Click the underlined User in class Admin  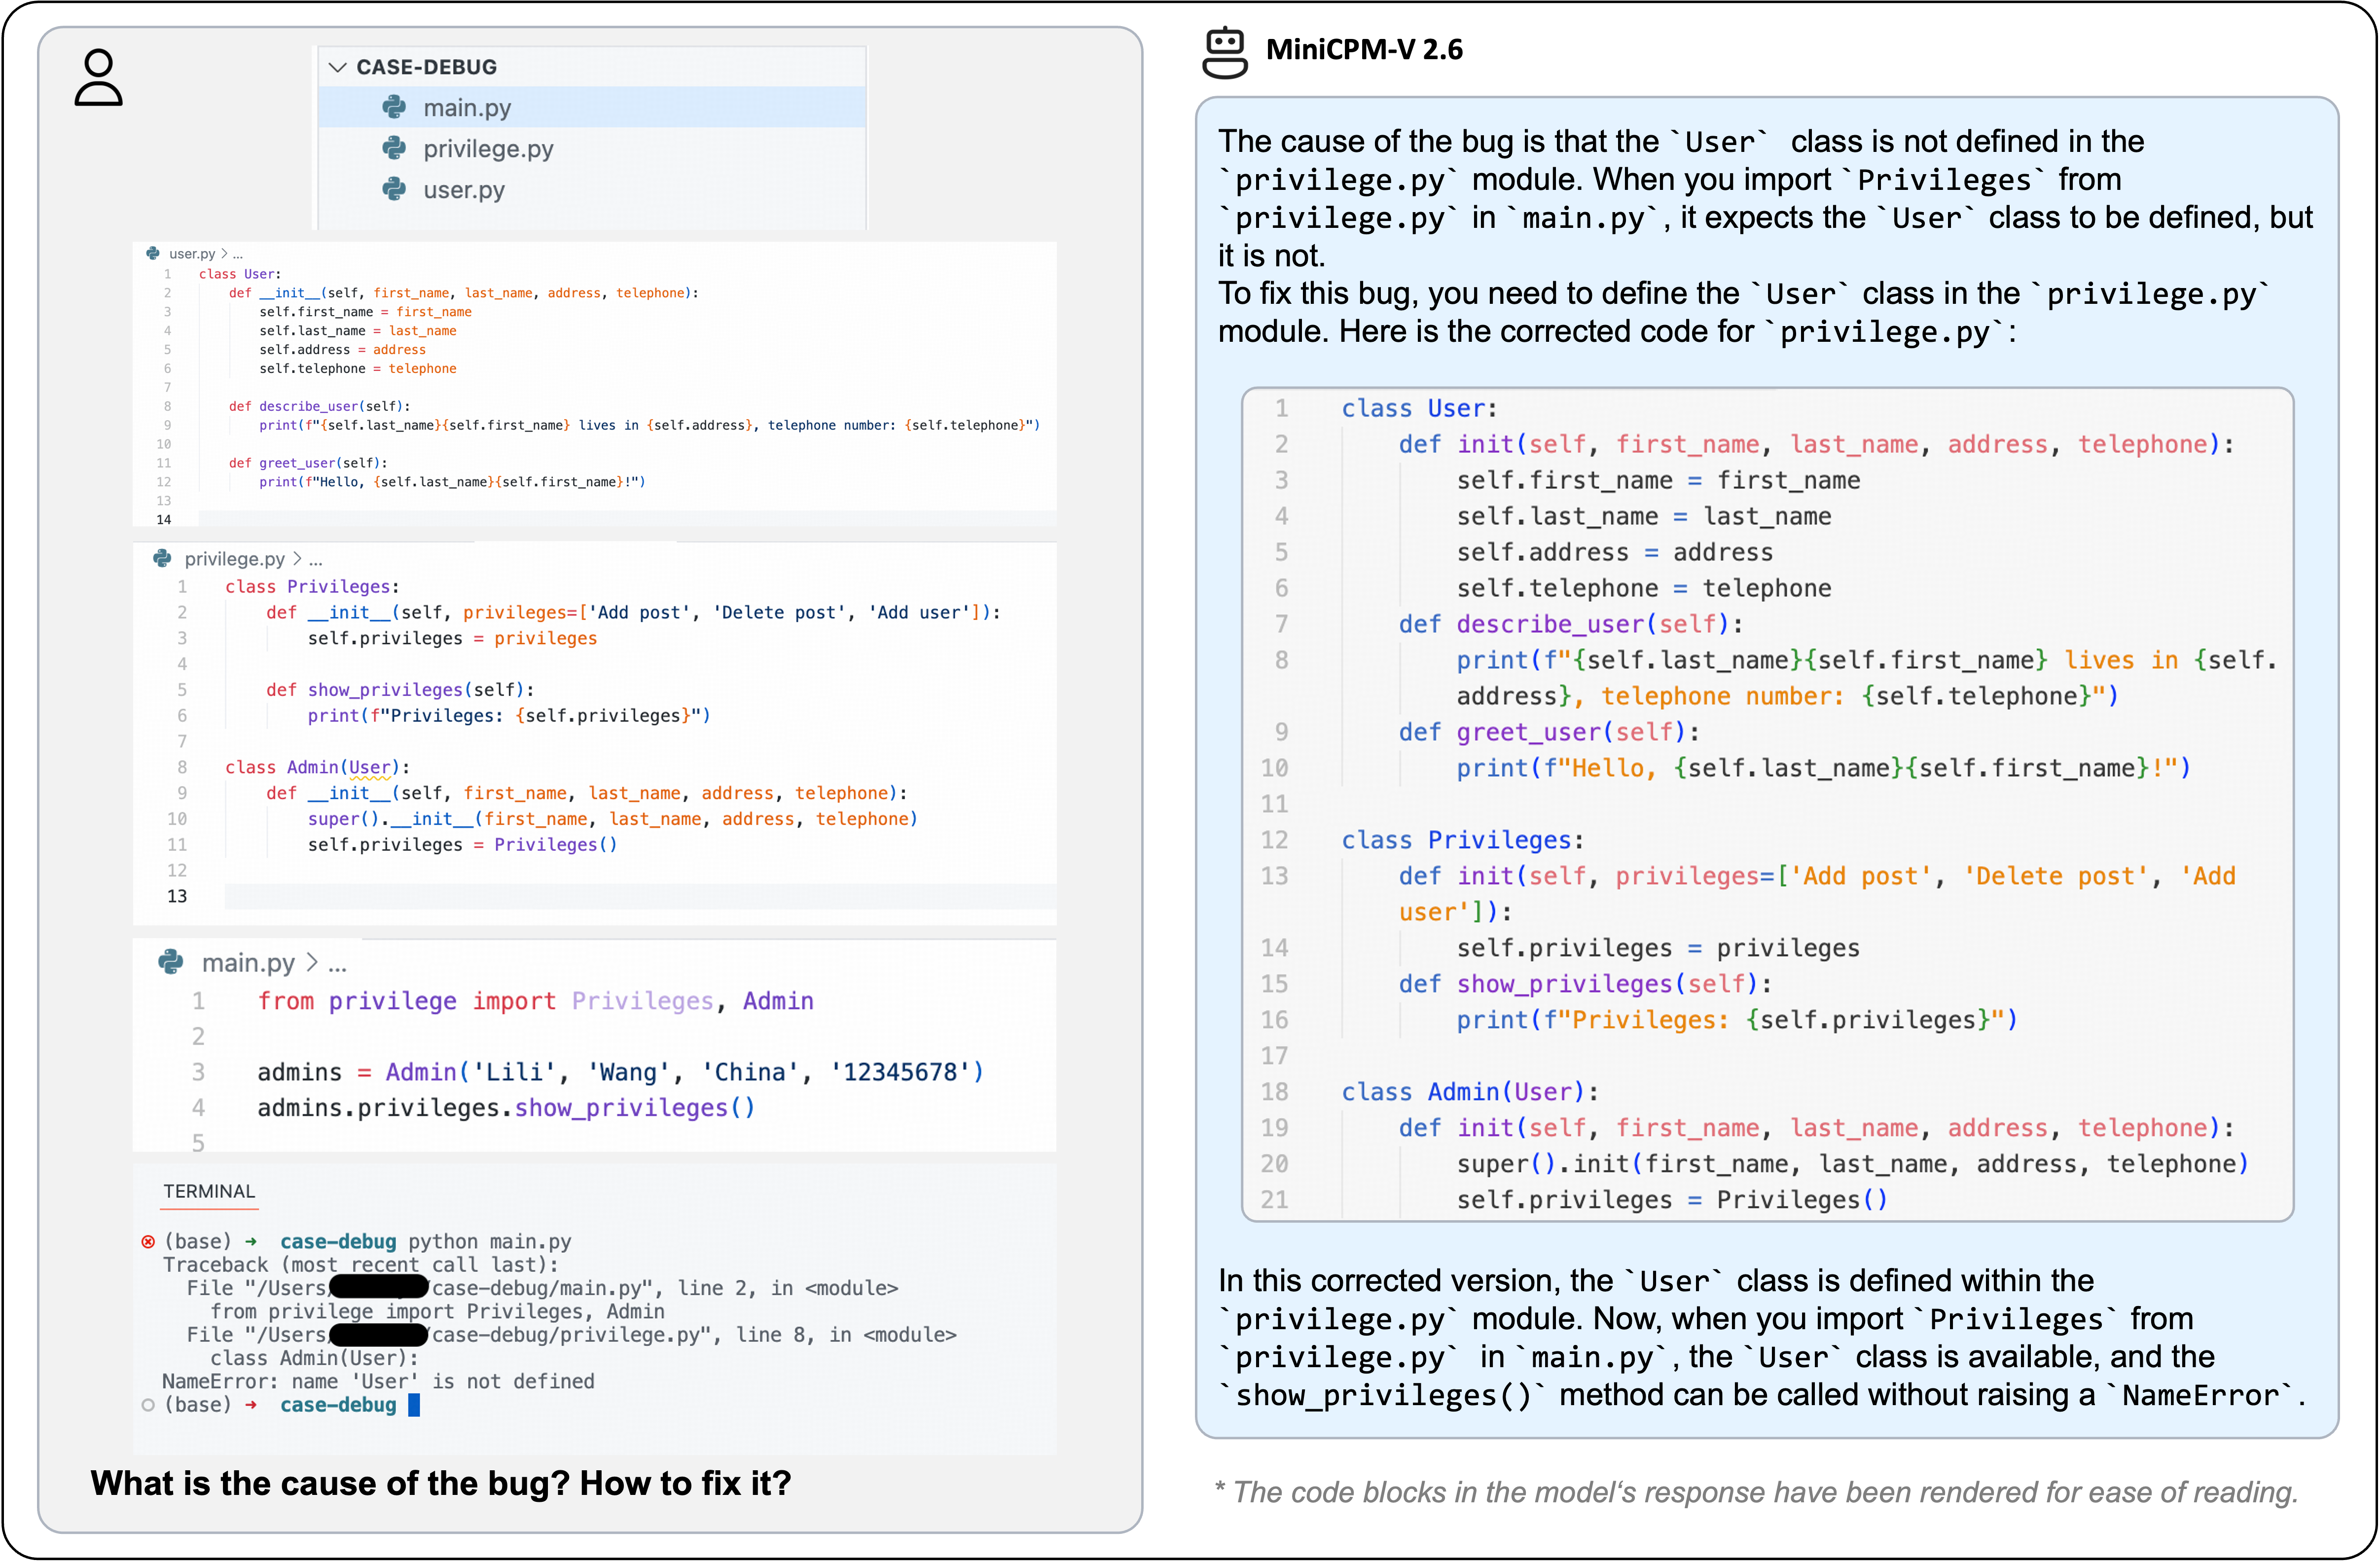point(370,767)
